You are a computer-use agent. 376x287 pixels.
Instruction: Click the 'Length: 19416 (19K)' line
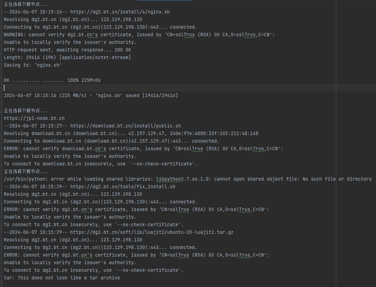(x=67, y=57)
